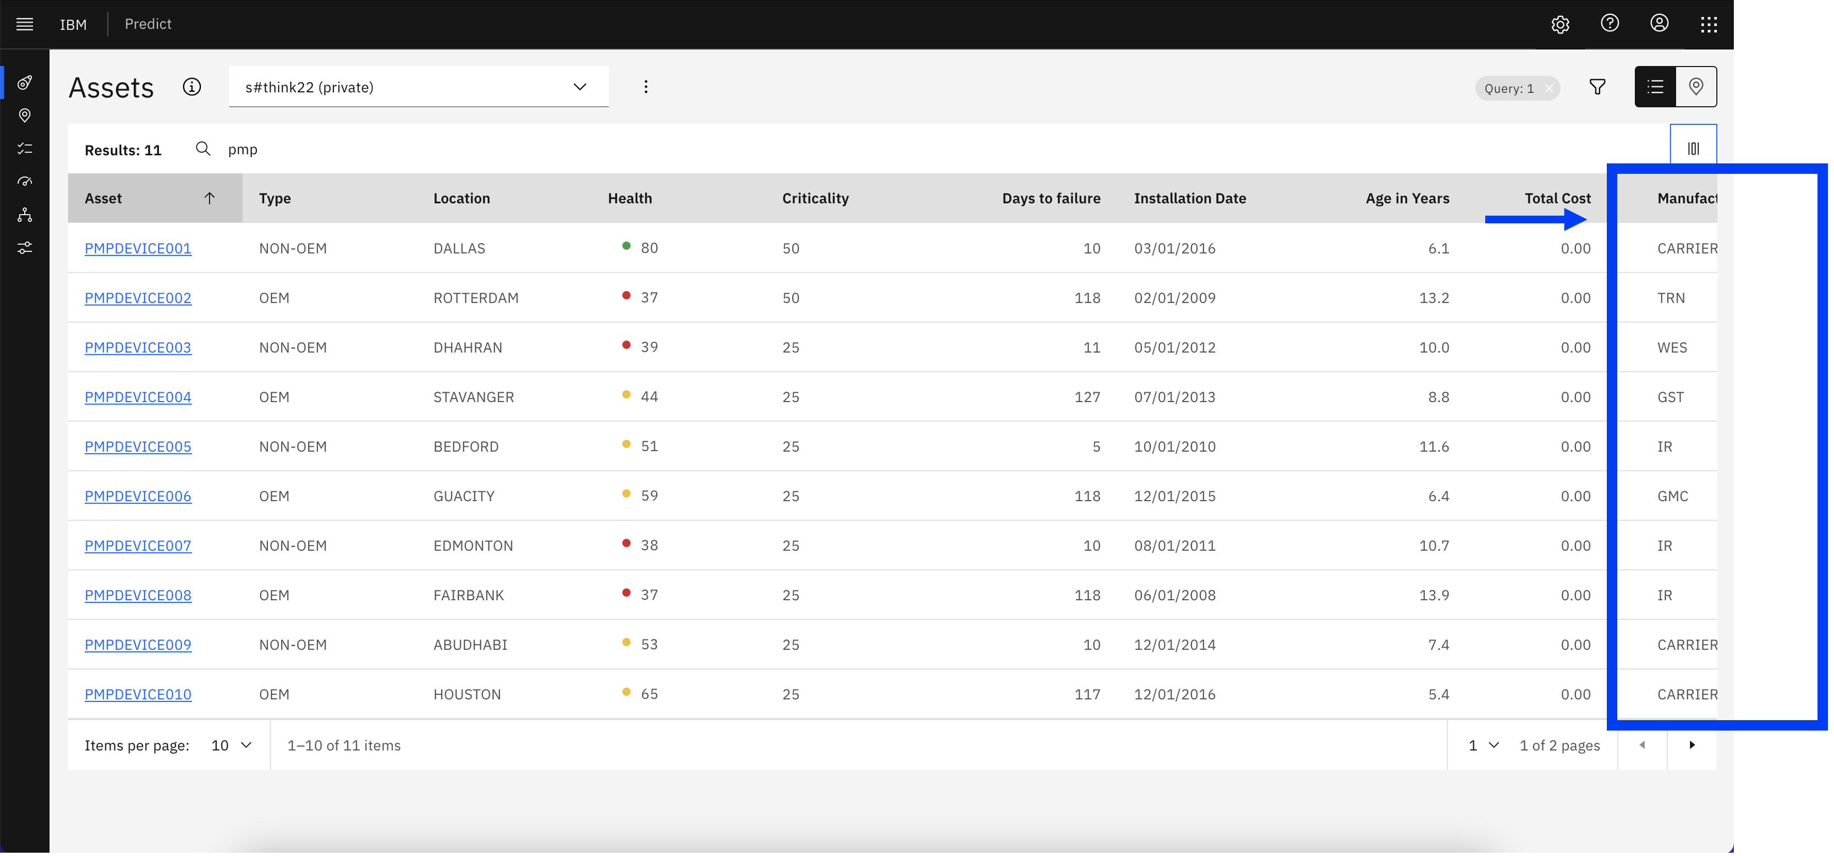
Task: Click the IBM logo text
Action: pyautogui.click(x=73, y=24)
